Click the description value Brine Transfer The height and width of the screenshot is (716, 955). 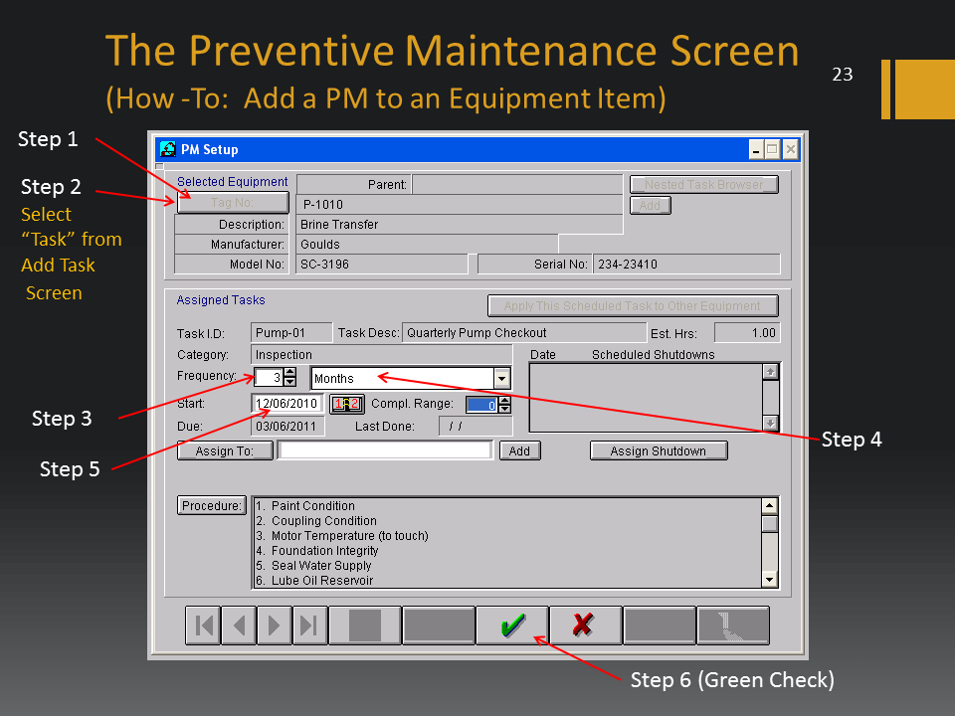click(x=338, y=225)
